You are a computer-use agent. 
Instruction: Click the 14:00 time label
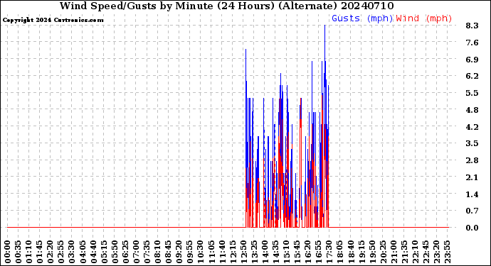[x=265, y=252]
